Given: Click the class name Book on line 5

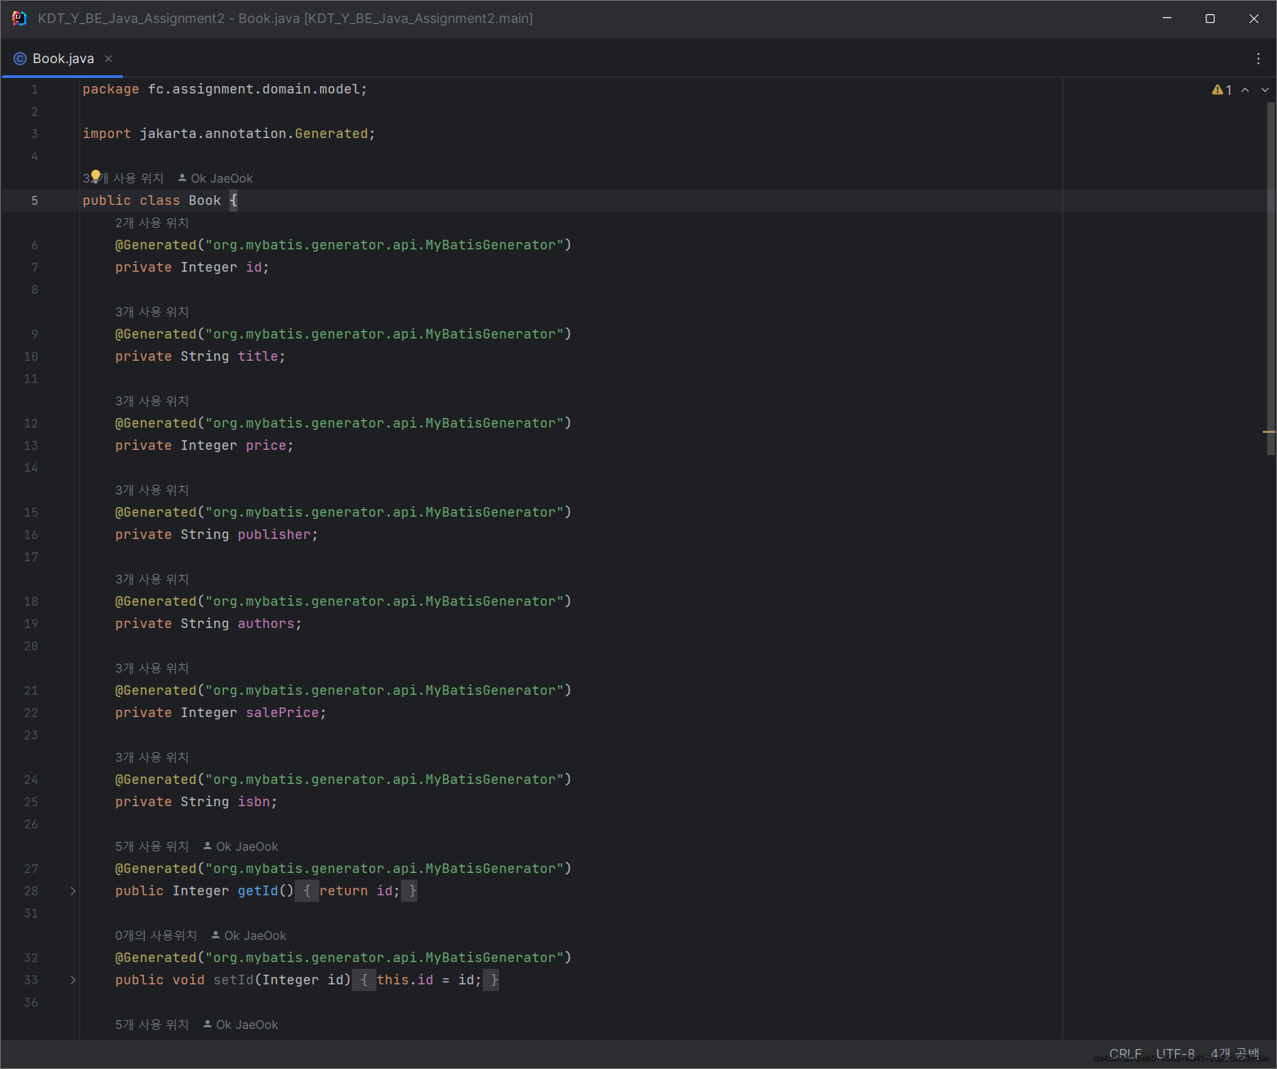Looking at the screenshot, I should [x=205, y=200].
